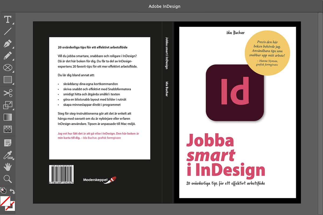Select the Gradient Swatch tool
This screenshot has width=323, height=215.
pos(8,117)
